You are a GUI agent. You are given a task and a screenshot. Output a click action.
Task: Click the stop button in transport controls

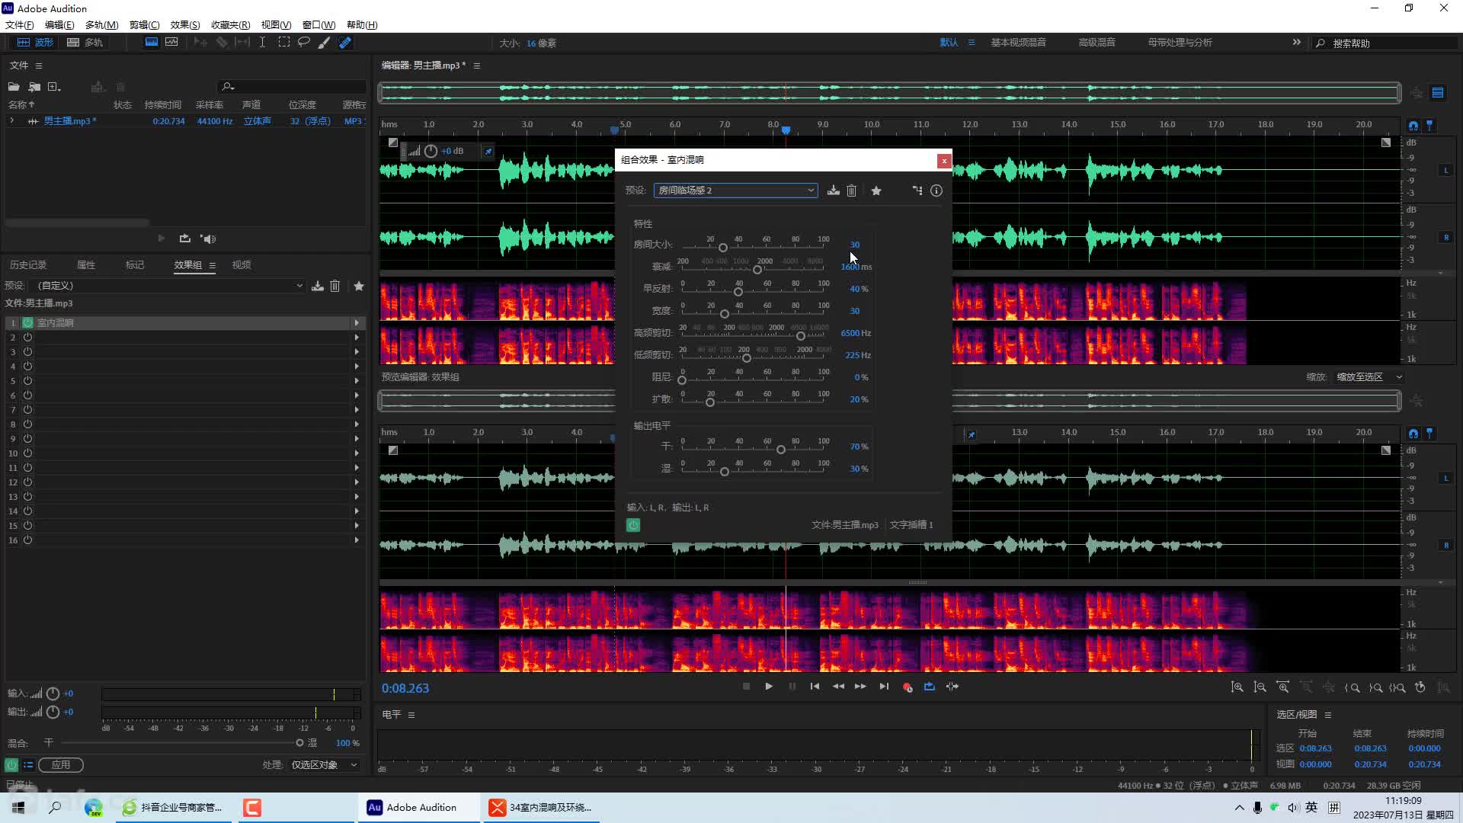coord(747,687)
